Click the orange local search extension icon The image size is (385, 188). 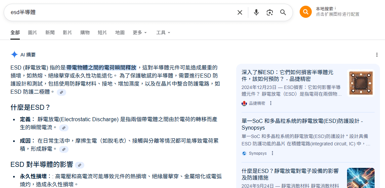[x=305, y=12]
